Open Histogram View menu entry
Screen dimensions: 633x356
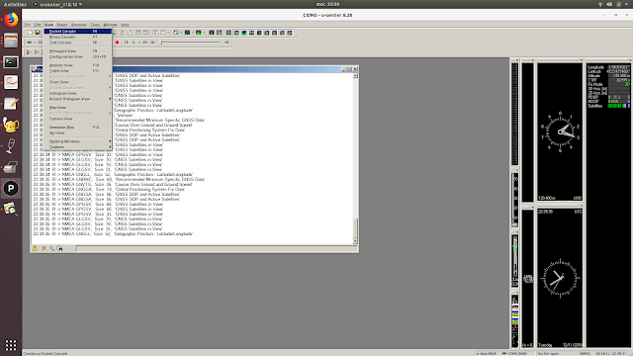[77, 93]
